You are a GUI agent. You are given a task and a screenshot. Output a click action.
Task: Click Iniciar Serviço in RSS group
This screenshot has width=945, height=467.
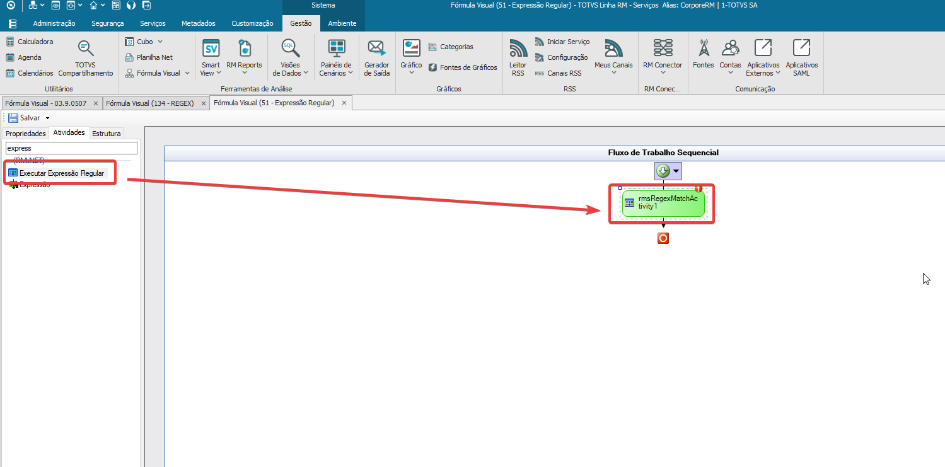click(x=562, y=42)
